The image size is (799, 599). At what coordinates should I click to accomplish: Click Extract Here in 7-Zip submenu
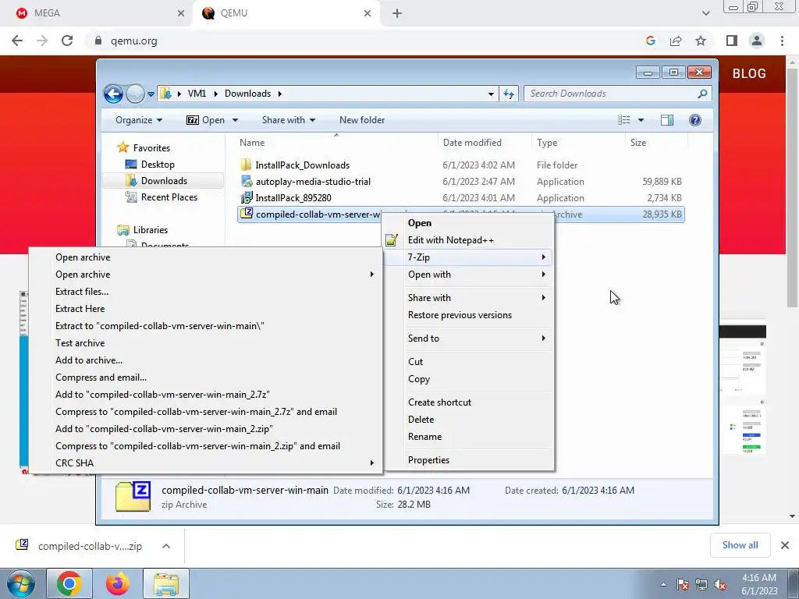(80, 309)
